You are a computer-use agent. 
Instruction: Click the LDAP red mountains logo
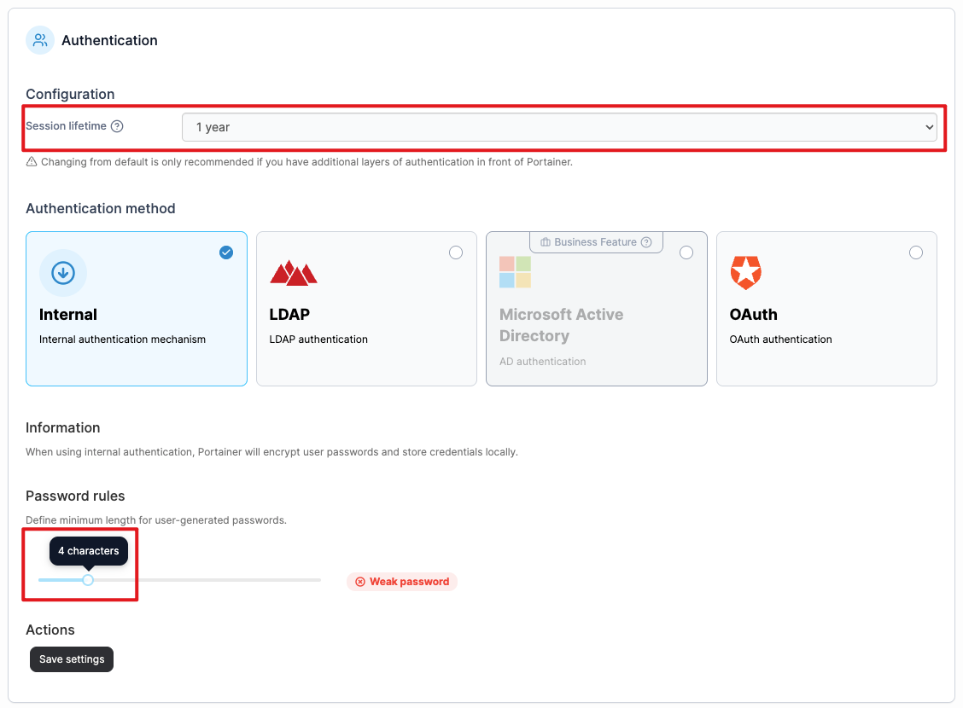(294, 273)
